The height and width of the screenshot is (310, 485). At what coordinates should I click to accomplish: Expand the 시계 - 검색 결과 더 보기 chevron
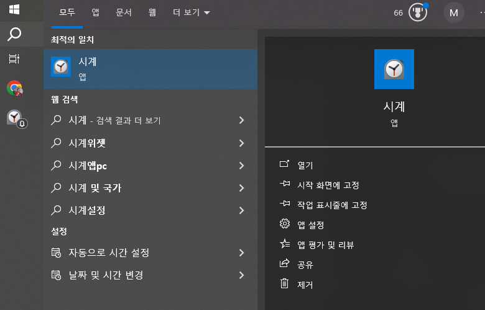click(242, 120)
